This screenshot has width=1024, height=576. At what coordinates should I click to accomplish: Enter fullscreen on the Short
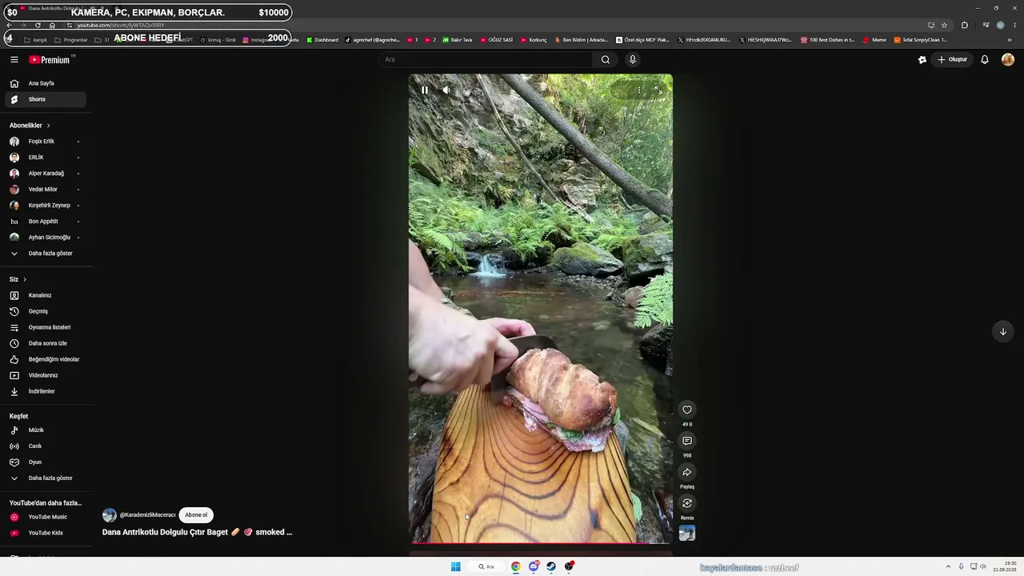(x=658, y=90)
